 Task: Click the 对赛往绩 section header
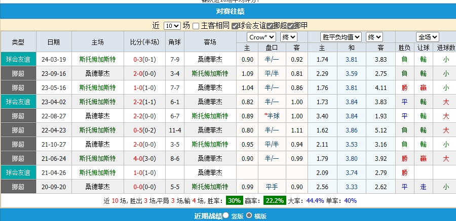228,11
